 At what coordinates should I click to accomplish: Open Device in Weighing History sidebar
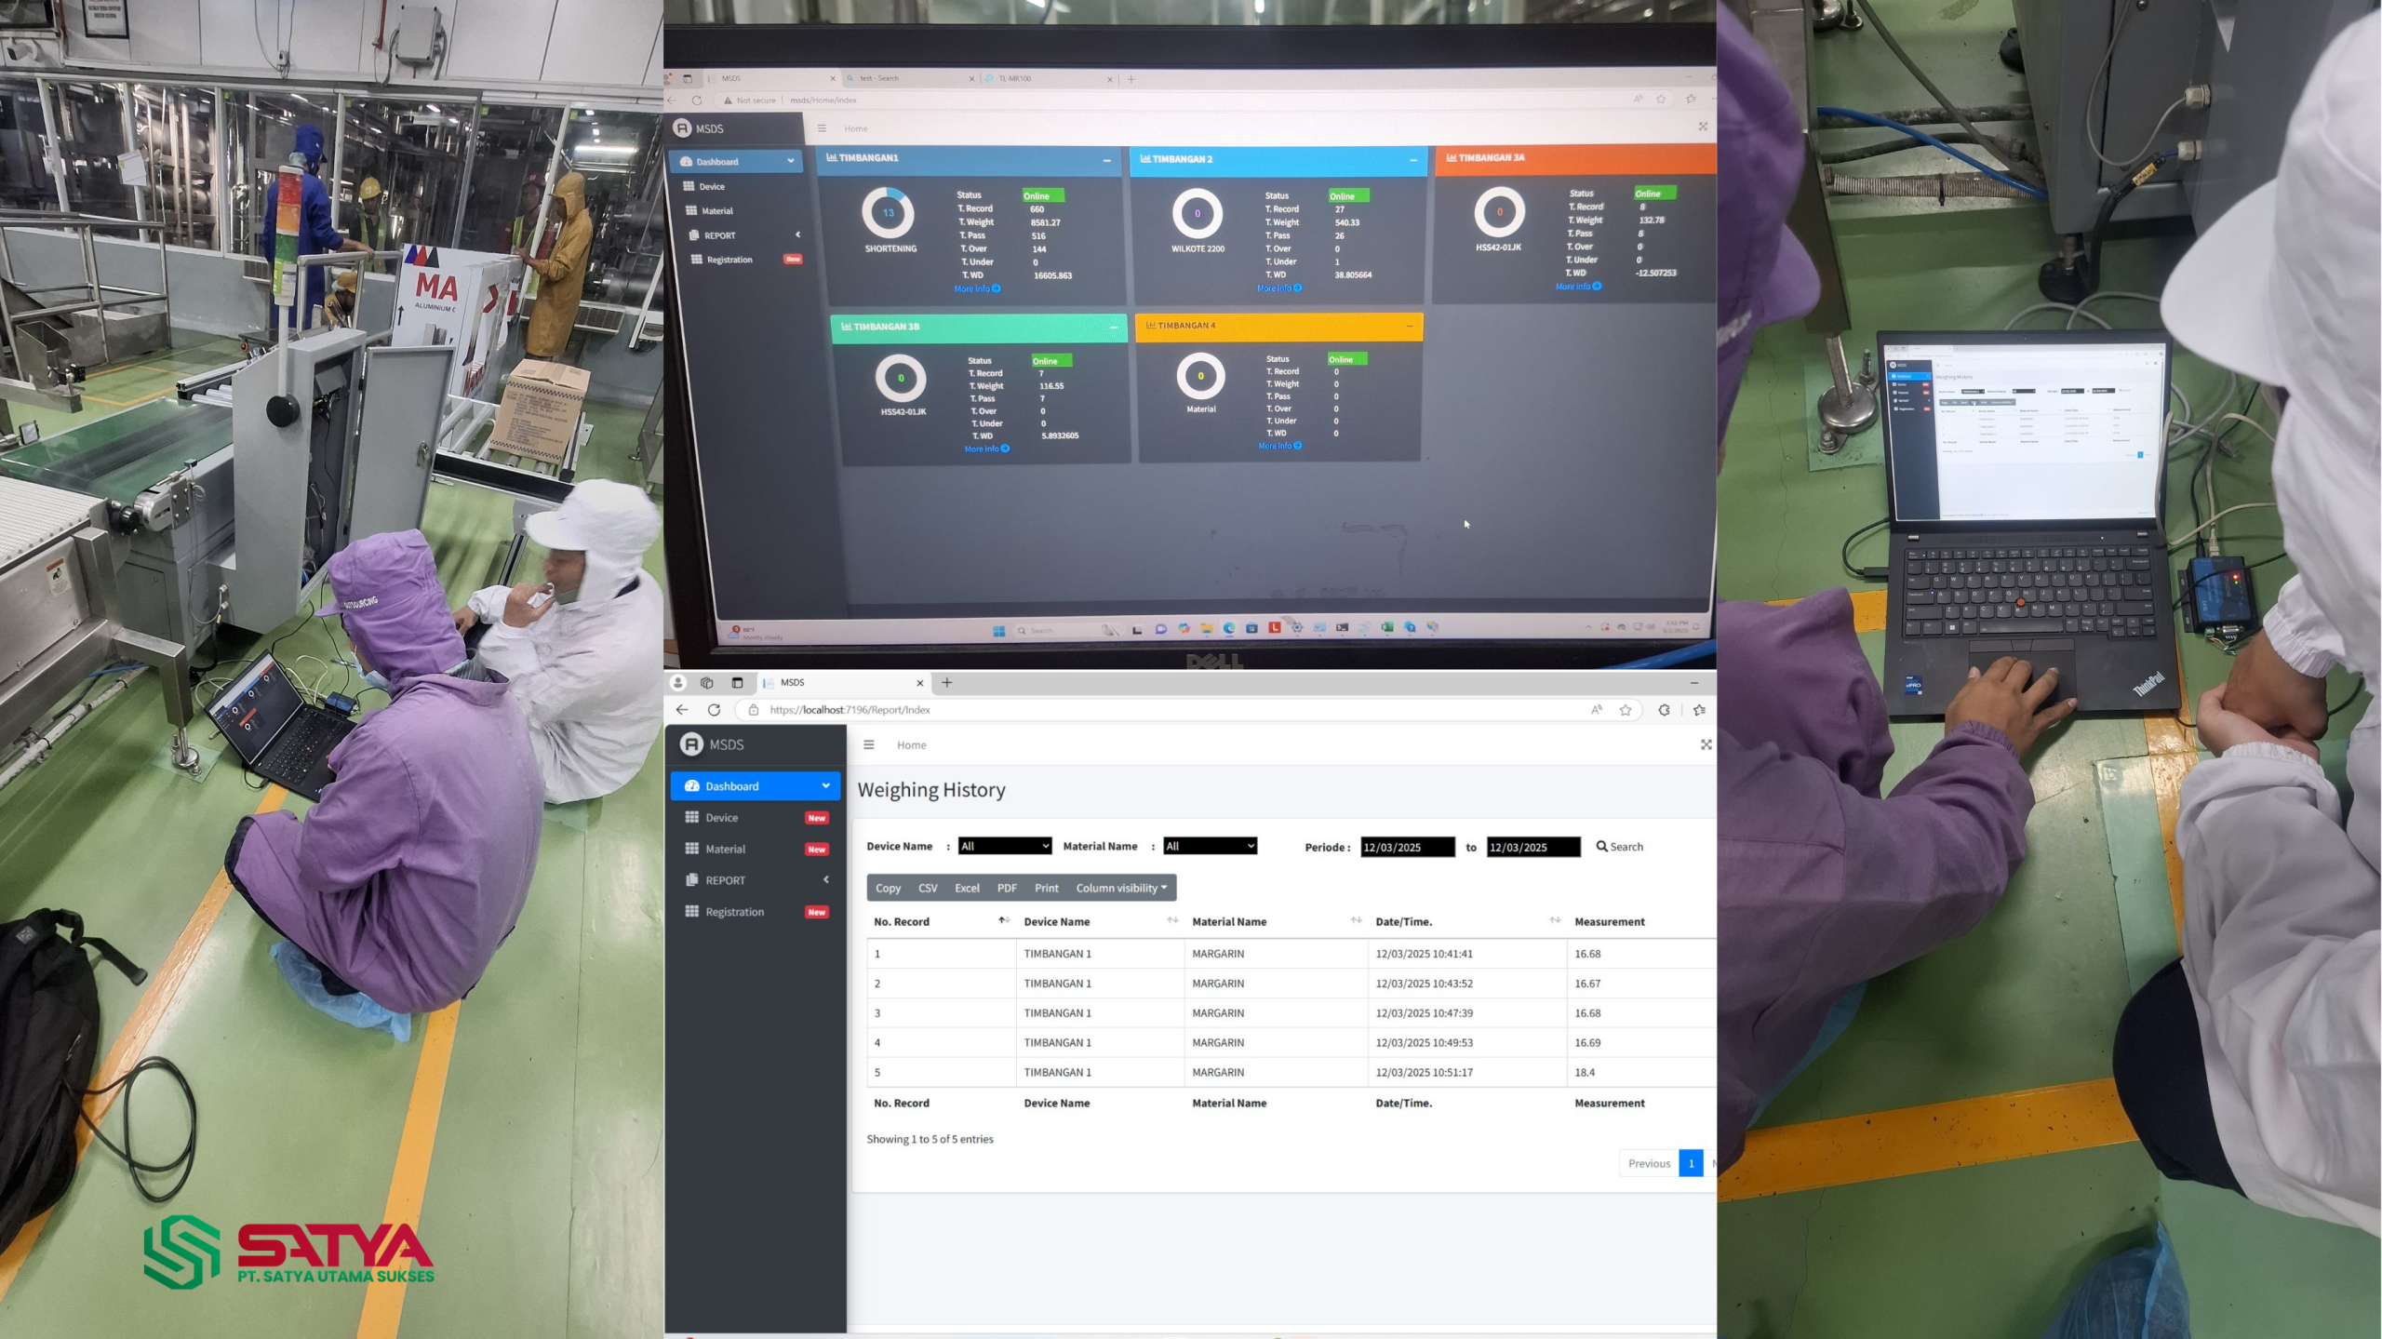pyautogui.click(x=755, y=817)
